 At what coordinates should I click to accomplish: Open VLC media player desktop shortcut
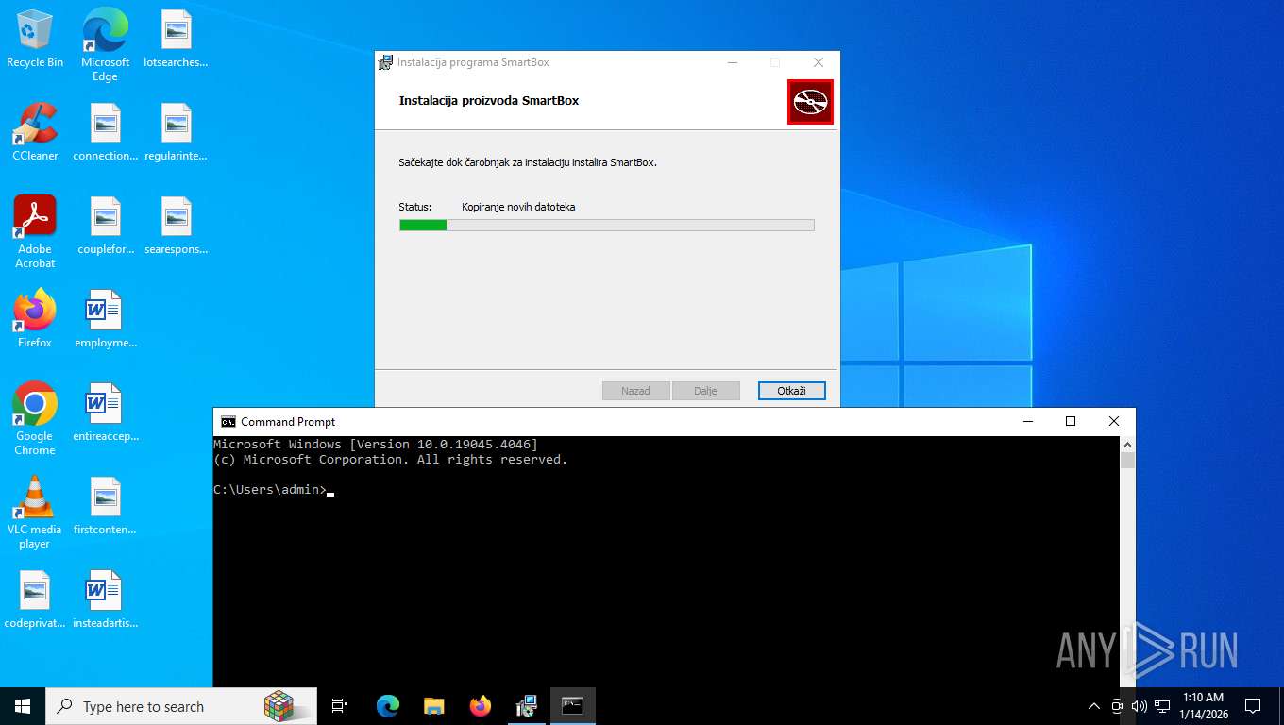35,513
